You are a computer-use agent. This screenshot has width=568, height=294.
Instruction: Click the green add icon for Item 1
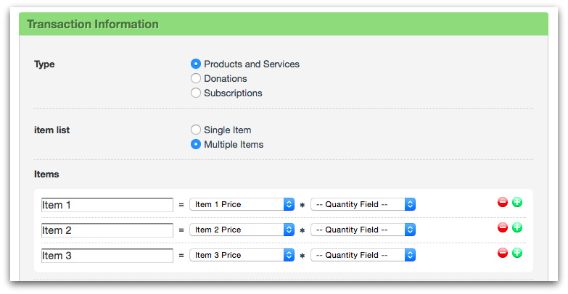point(517,202)
